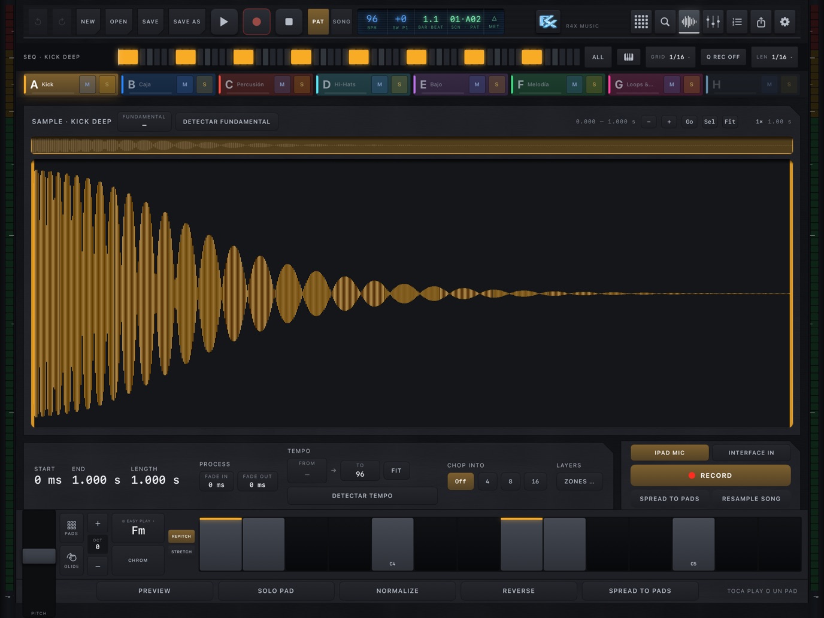Open the mixer sliders icon
Image resolution: width=824 pixels, height=618 pixels.
(713, 22)
